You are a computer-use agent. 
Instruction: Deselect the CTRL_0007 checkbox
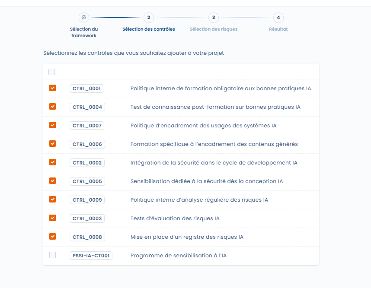coord(52,125)
